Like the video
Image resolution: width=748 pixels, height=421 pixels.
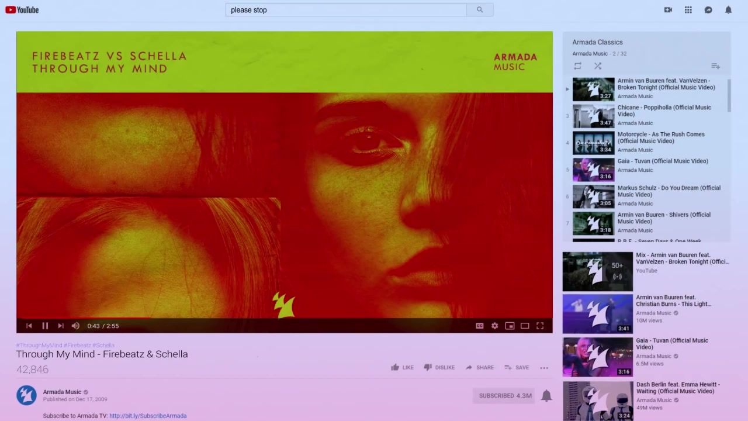pos(402,367)
